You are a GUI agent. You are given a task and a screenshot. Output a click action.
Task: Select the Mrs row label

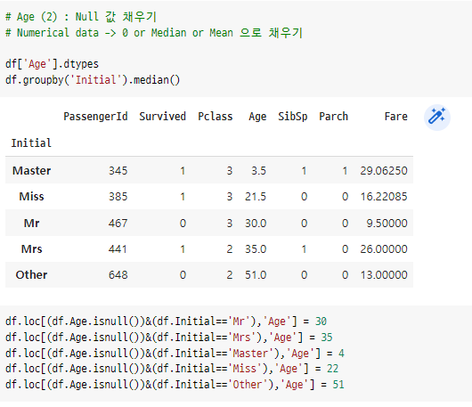[31, 249]
